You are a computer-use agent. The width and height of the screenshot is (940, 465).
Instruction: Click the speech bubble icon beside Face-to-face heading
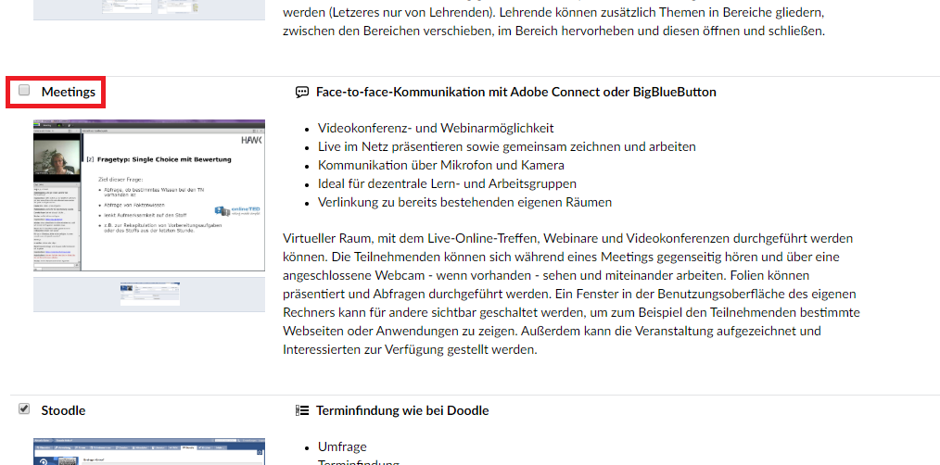(x=302, y=93)
